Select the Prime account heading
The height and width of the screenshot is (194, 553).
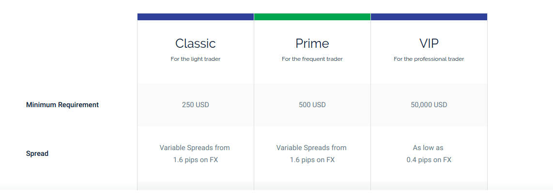(x=312, y=43)
